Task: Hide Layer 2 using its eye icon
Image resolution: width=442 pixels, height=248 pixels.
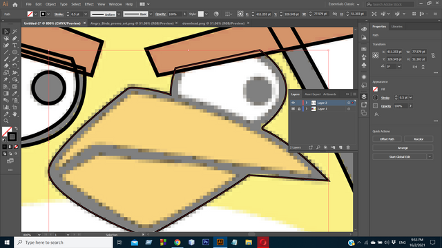Action: pos(293,103)
